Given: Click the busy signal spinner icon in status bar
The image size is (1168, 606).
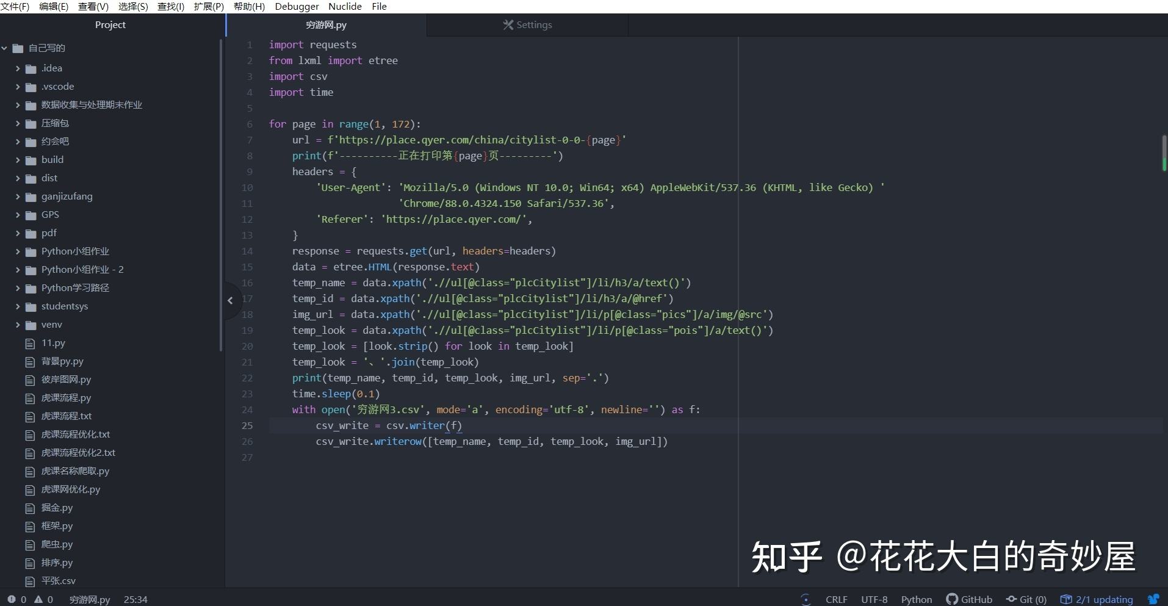Looking at the screenshot, I should click(x=806, y=599).
